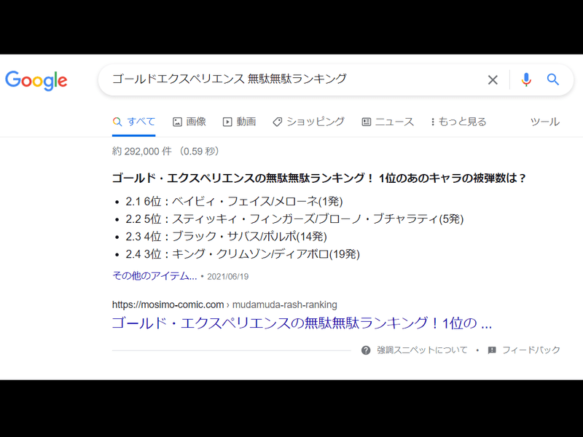This screenshot has width=583, height=437.
Task: Focus the search query input field
Action: click(x=291, y=79)
